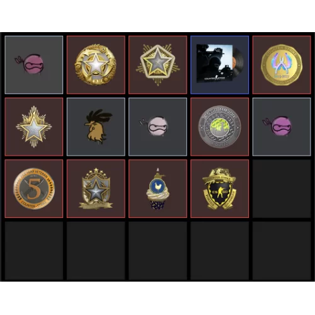The width and height of the screenshot is (315, 315).
Task: Click empty slot below shield star medal
Action: click(x=96, y=251)
